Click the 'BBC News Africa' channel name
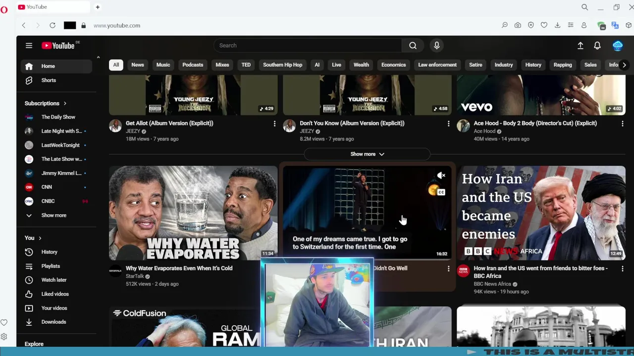 click(492, 284)
